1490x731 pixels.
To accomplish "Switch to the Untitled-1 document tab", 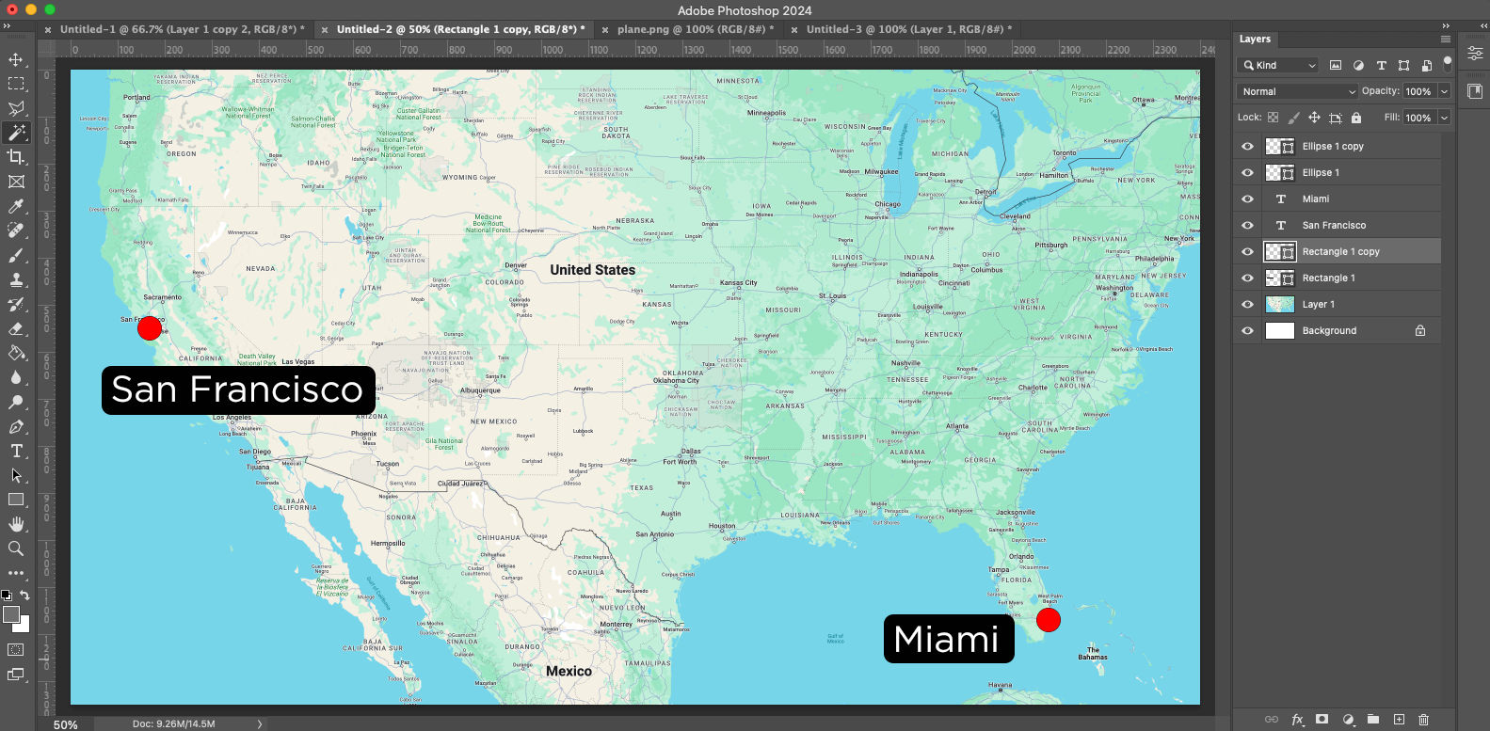I will point(182,29).
